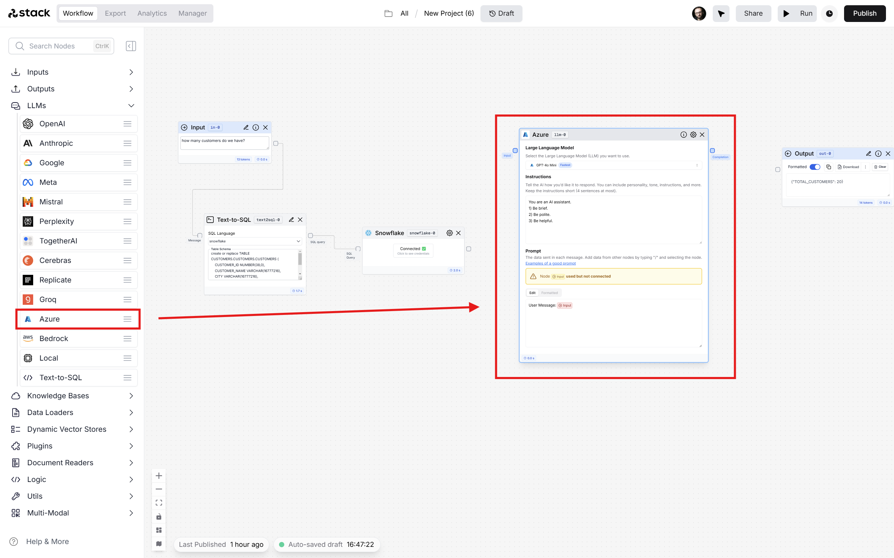Add the Google LLM node
894x558 pixels.
click(79, 163)
